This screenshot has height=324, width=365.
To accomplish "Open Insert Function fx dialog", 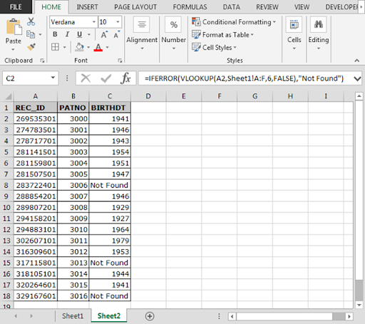I will pos(125,78).
